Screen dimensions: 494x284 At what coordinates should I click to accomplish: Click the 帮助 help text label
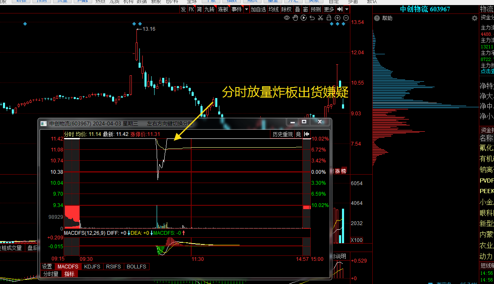387,18
